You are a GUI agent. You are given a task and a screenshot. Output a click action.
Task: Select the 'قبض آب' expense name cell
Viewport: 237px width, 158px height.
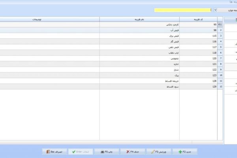click(139, 30)
